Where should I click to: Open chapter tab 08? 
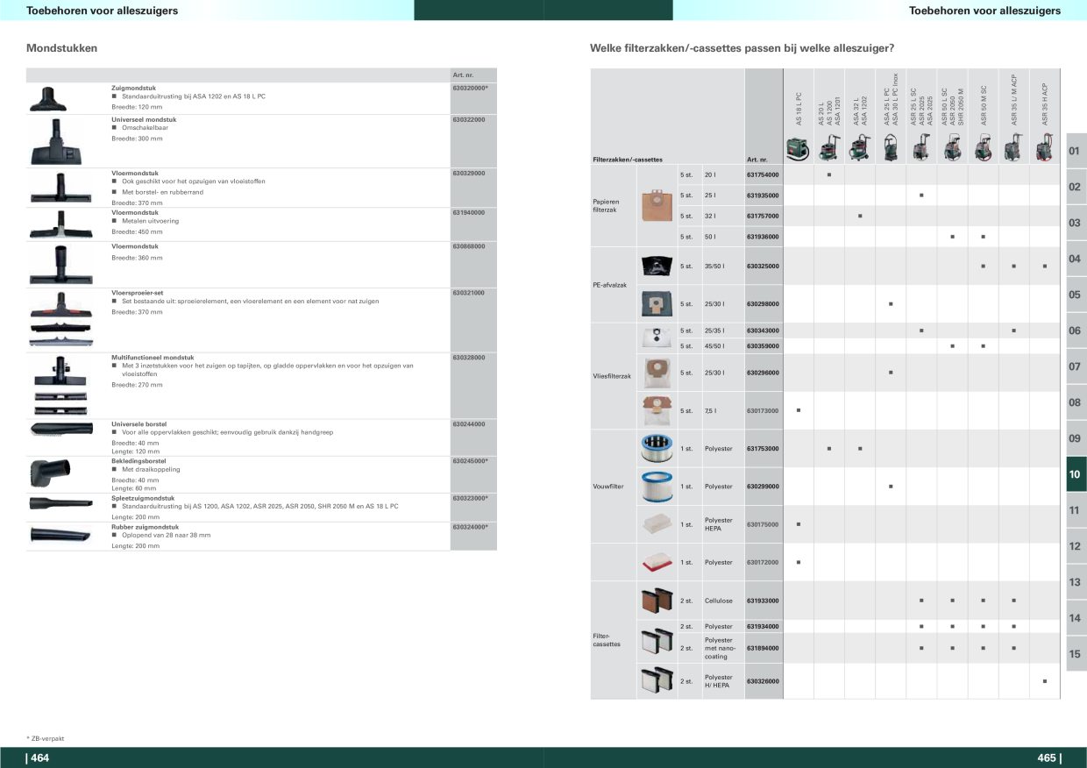tap(1076, 402)
